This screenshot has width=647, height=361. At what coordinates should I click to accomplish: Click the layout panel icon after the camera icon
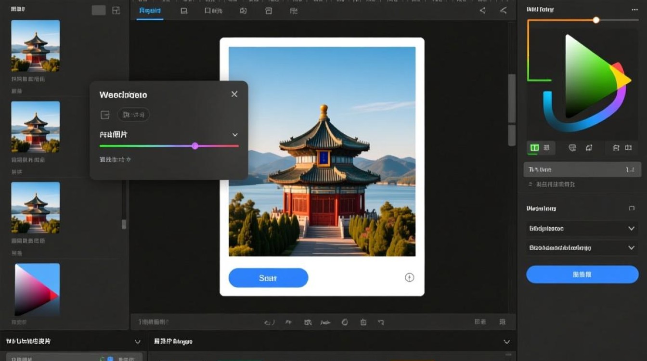pos(269,11)
